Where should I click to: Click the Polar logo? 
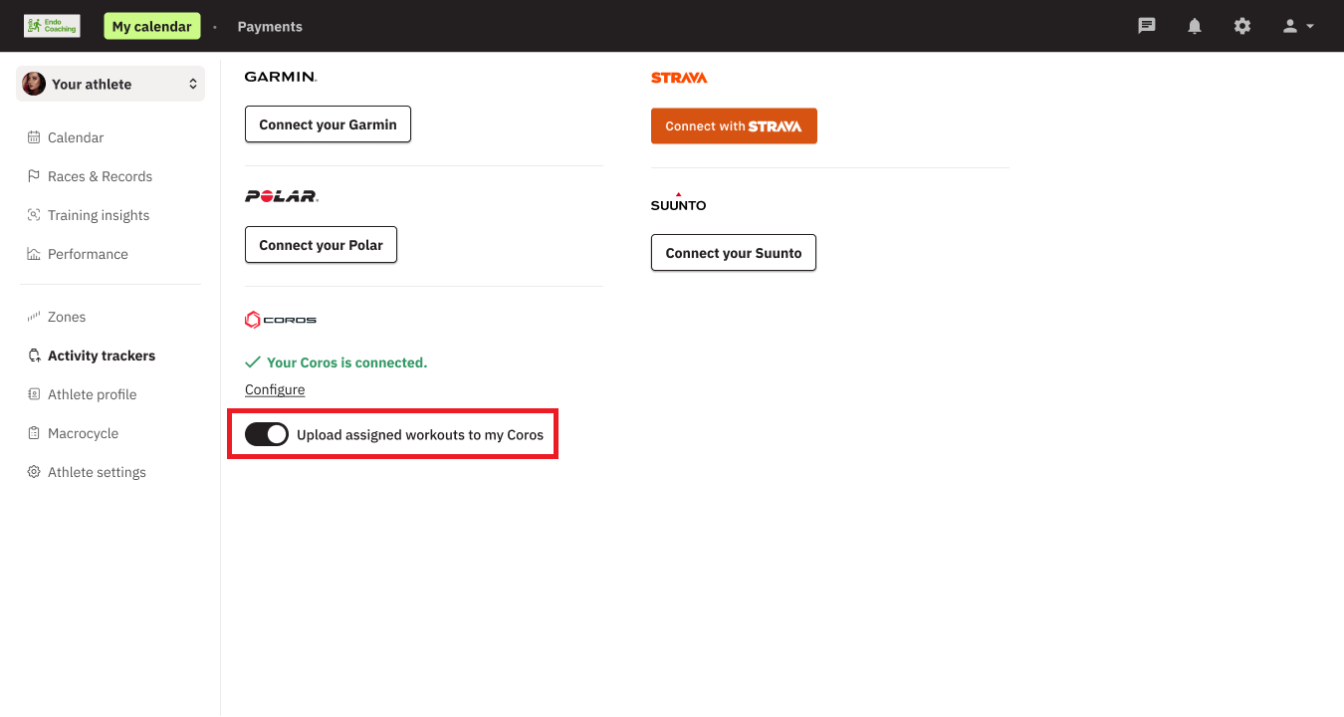point(282,196)
